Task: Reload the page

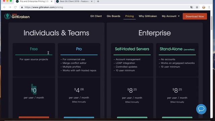Action: click(15, 7)
